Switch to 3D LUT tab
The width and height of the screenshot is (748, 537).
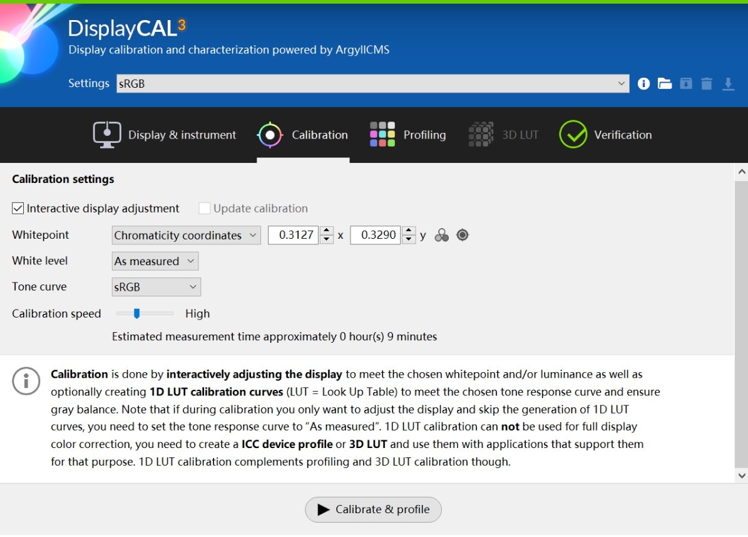503,135
